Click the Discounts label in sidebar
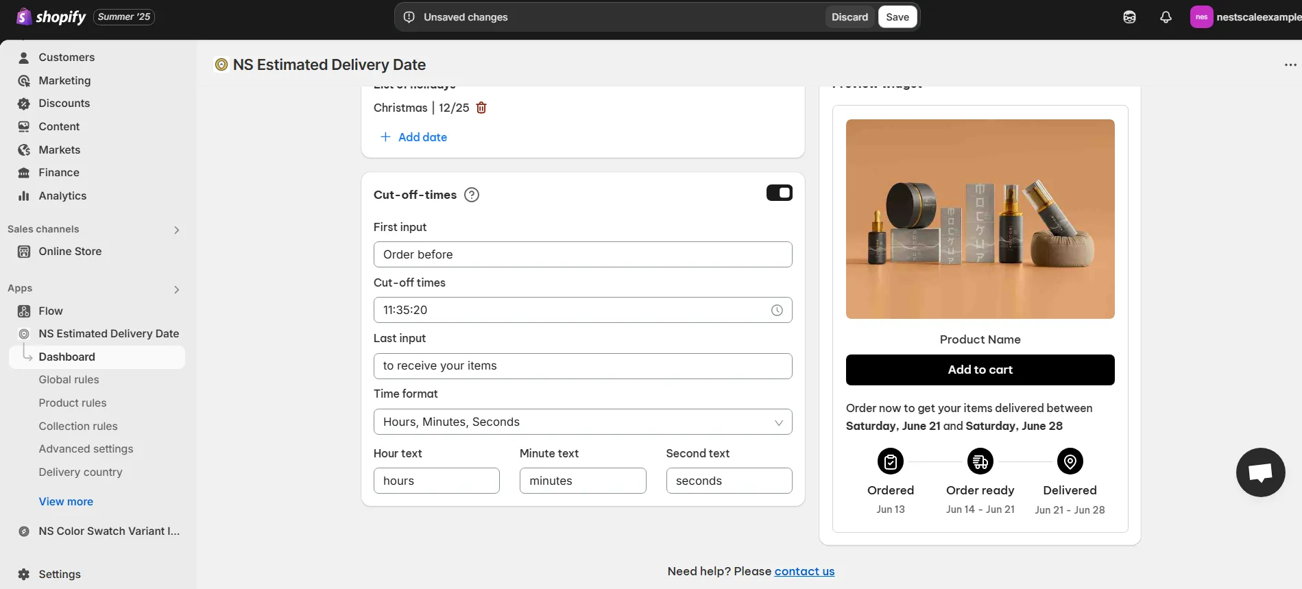The height and width of the screenshot is (589, 1302). [64, 104]
